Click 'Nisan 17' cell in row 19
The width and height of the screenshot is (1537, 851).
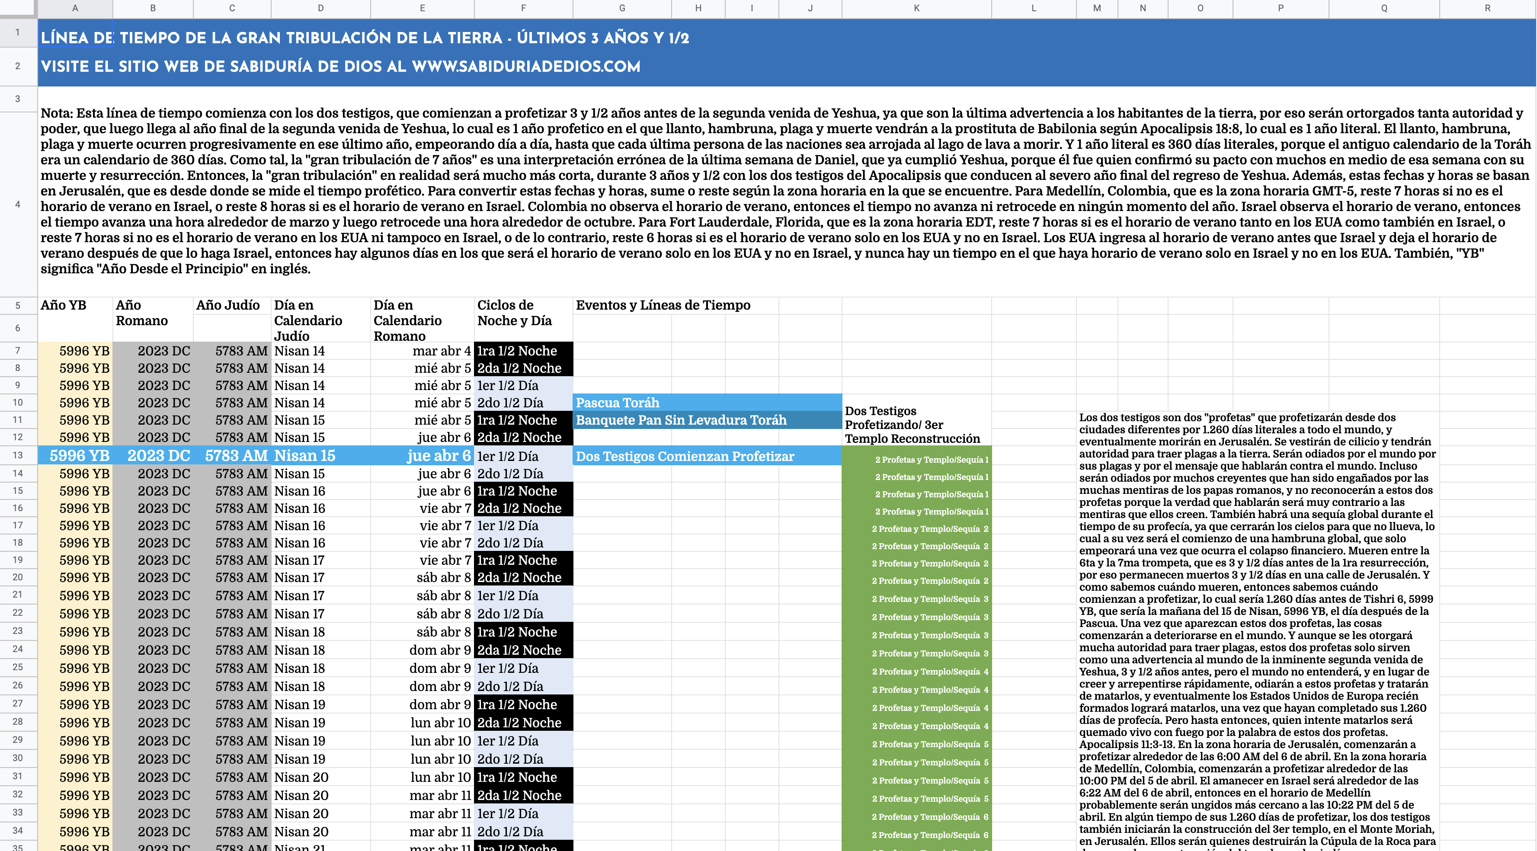[x=320, y=560]
